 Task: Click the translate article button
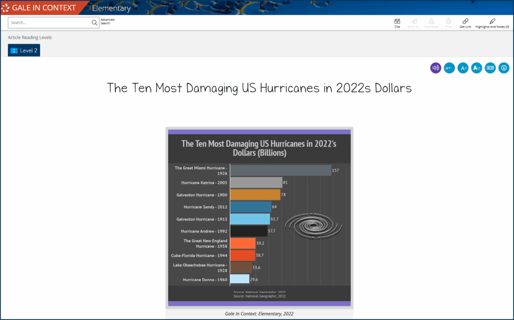click(490, 68)
